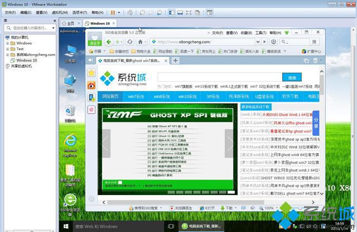Image resolution: width=357 pixels, height=232 pixels.
Task: Go to browser home page icon
Action: (x=140, y=42)
